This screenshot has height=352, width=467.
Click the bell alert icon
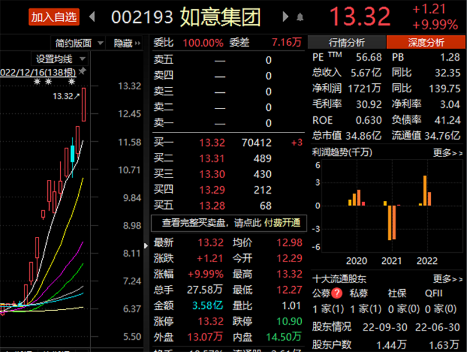pyautogui.click(x=300, y=18)
